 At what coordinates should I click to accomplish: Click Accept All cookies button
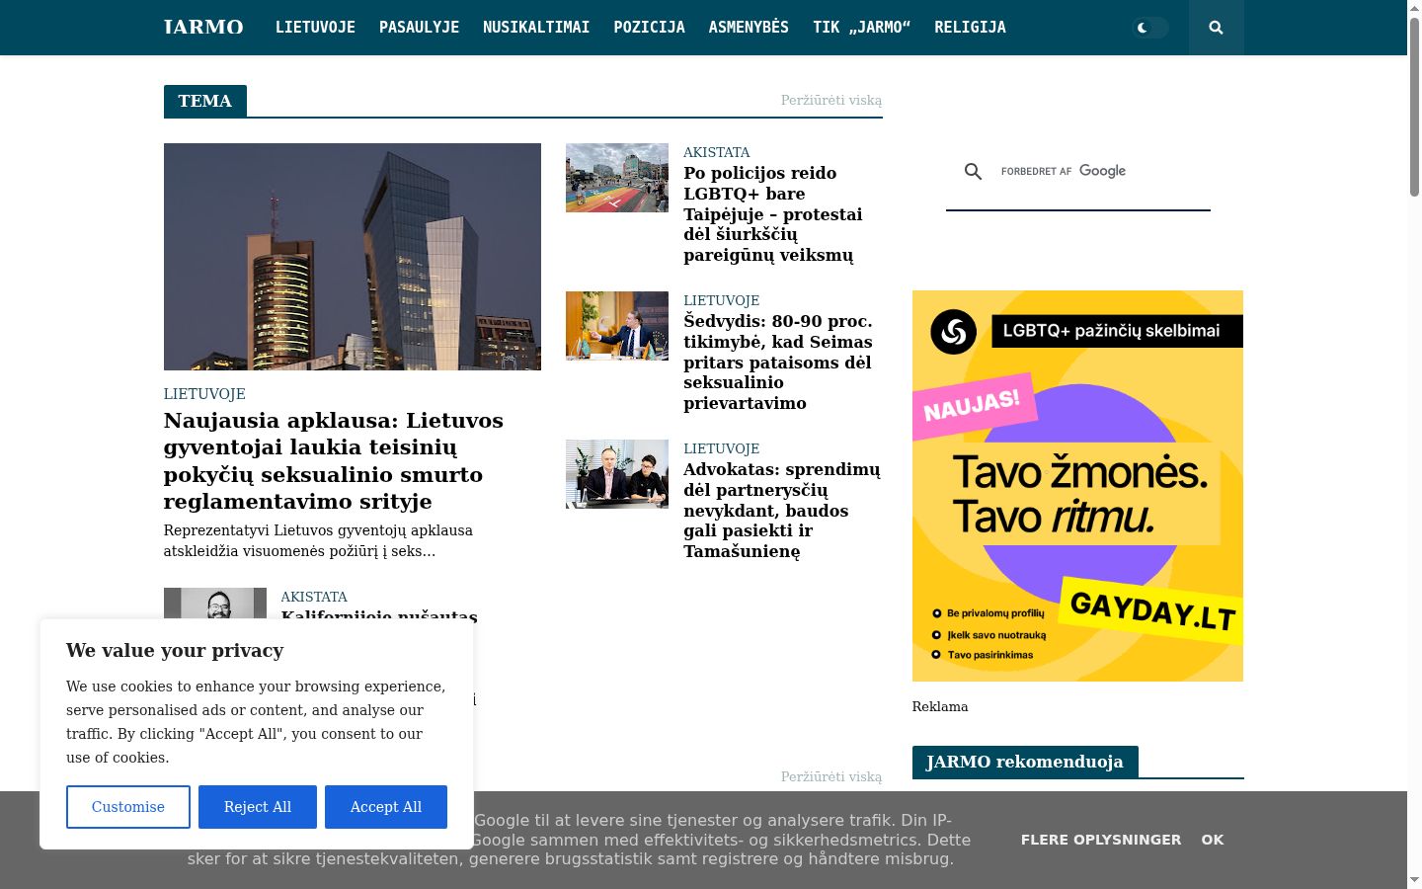click(386, 807)
